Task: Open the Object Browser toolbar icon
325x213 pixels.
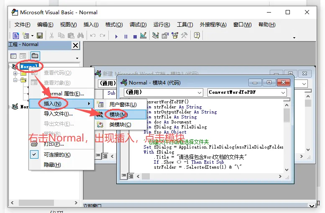Action: point(175,36)
